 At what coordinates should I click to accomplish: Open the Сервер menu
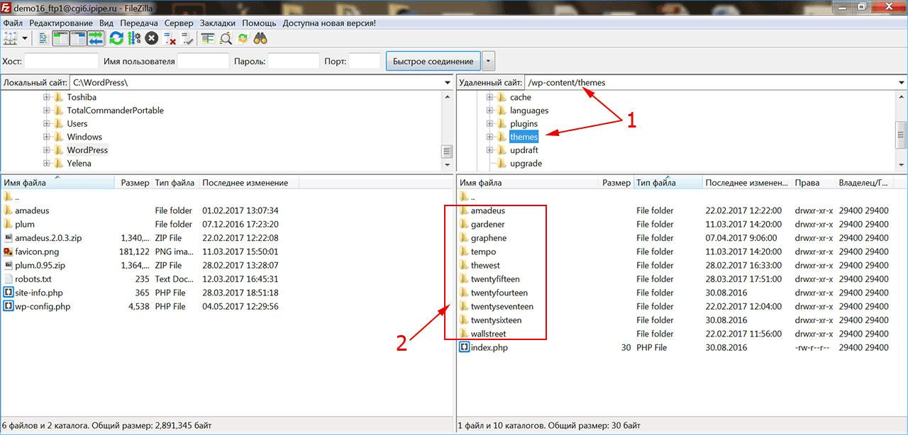click(x=179, y=23)
